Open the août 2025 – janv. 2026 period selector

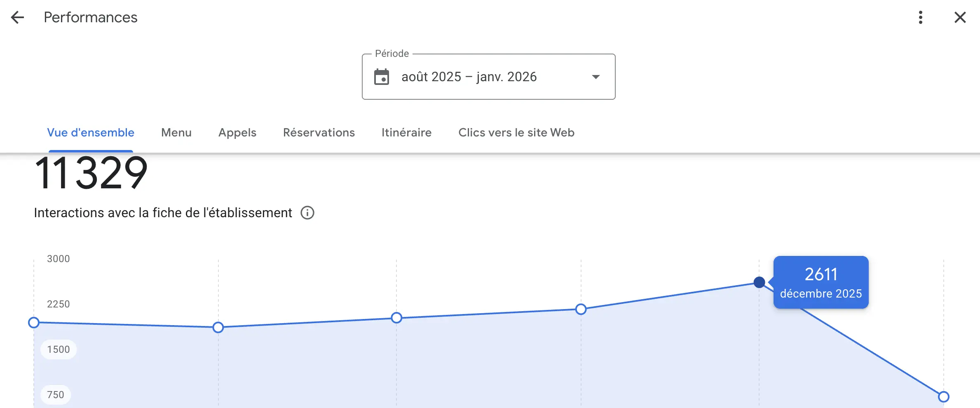[x=469, y=77]
